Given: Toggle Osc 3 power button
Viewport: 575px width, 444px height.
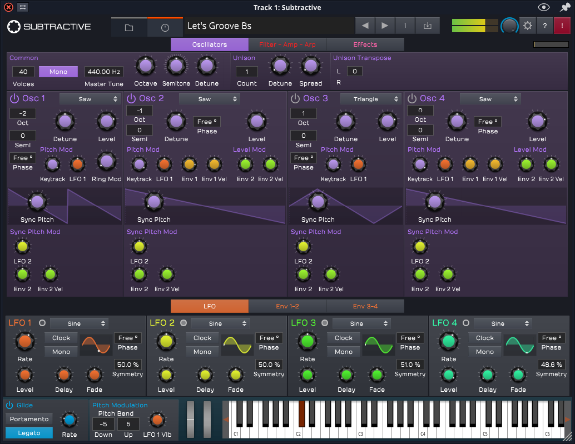Looking at the screenshot, I should click(295, 98).
